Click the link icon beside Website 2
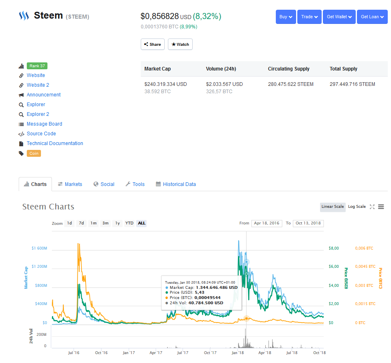 tap(21, 85)
